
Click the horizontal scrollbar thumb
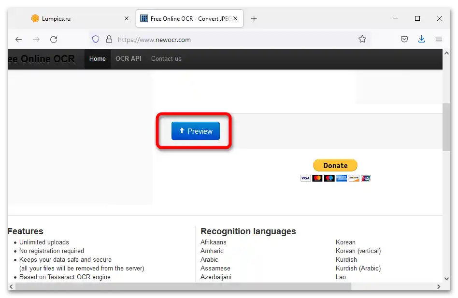coord(183,286)
